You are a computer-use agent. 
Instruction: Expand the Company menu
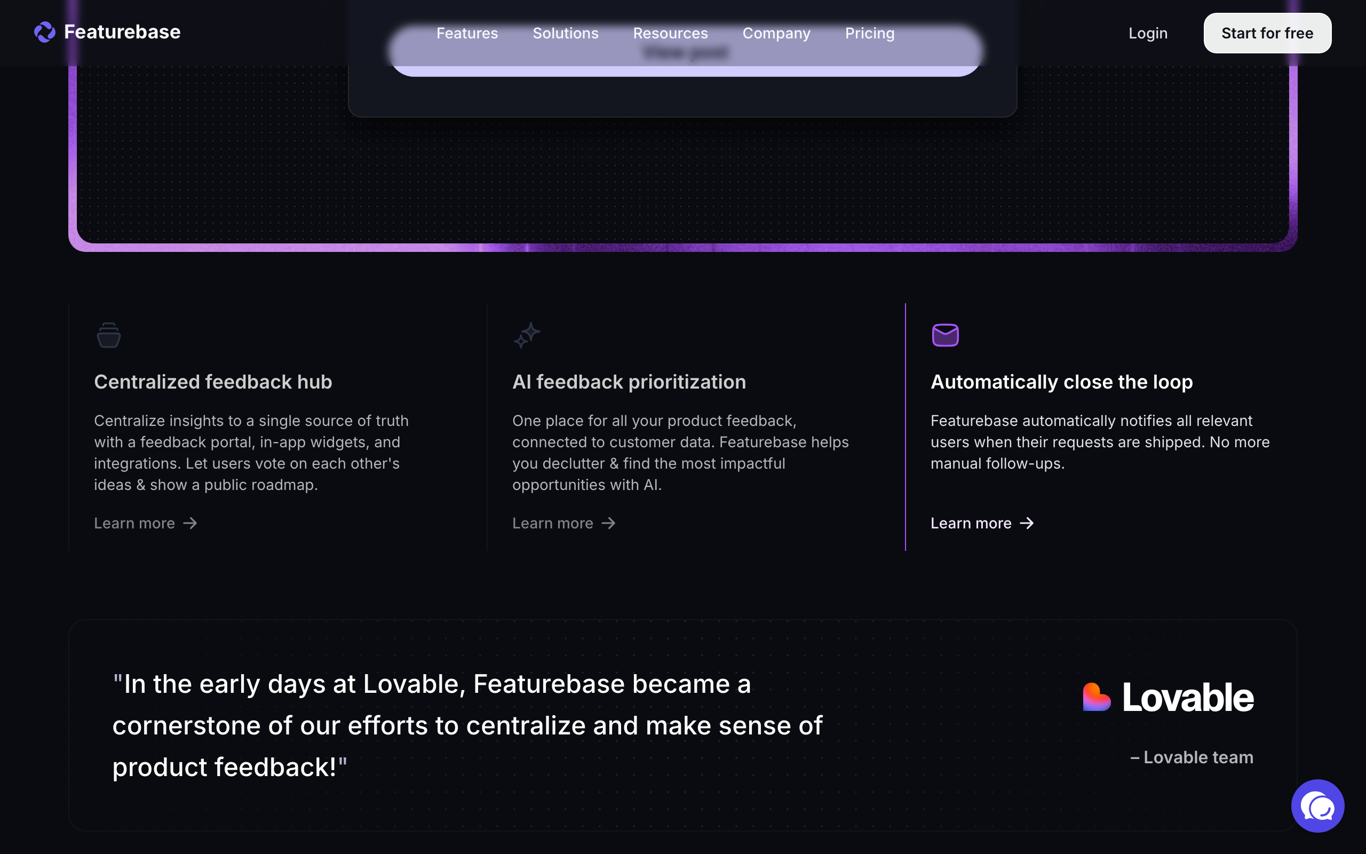(x=776, y=33)
